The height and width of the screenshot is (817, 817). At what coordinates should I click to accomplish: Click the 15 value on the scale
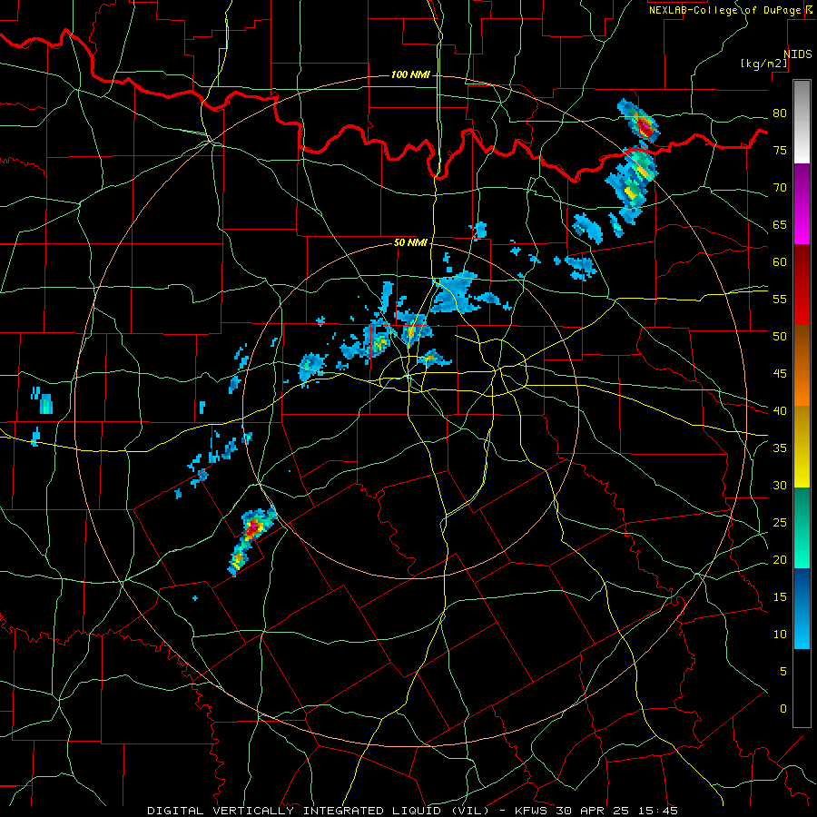(780, 597)
